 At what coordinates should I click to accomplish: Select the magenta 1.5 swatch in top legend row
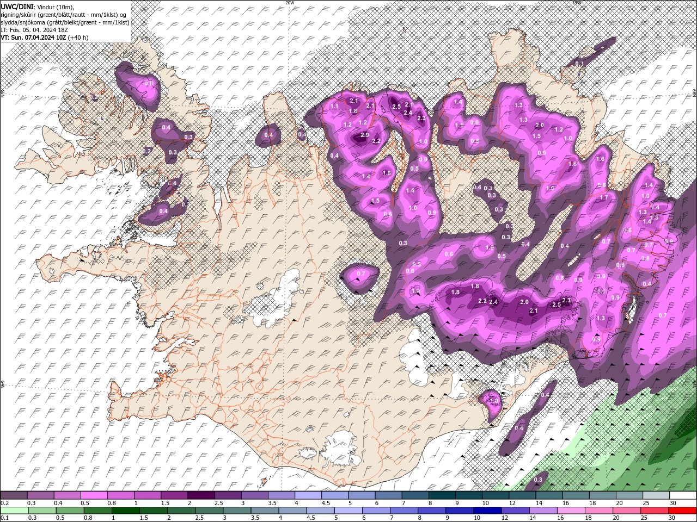tap(174, 495)
